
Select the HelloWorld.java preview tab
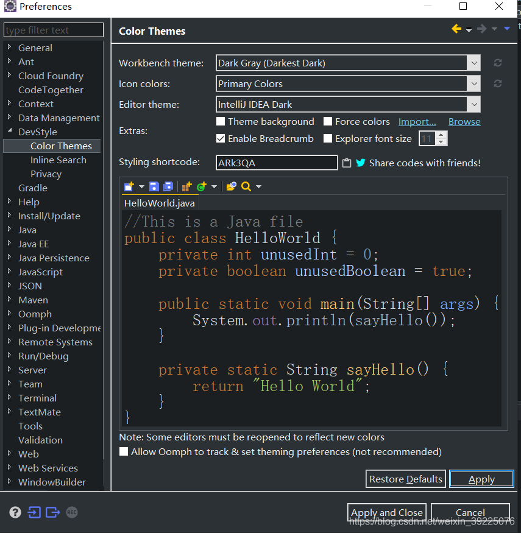[160, 203]
